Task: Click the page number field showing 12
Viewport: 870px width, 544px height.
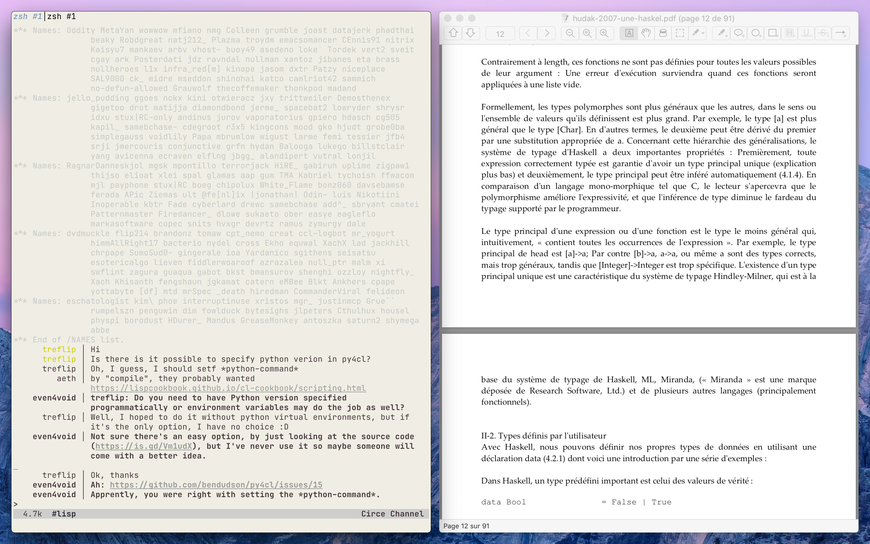Action: pyautogui.click(x=500, y=34)
